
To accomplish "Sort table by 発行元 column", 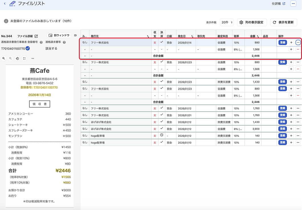I will coord(148,36).
